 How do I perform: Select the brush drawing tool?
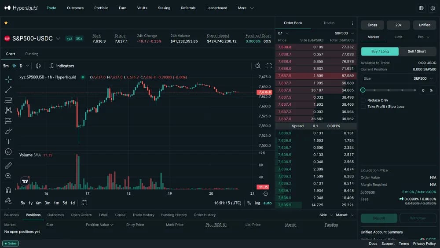coord(8,131)
